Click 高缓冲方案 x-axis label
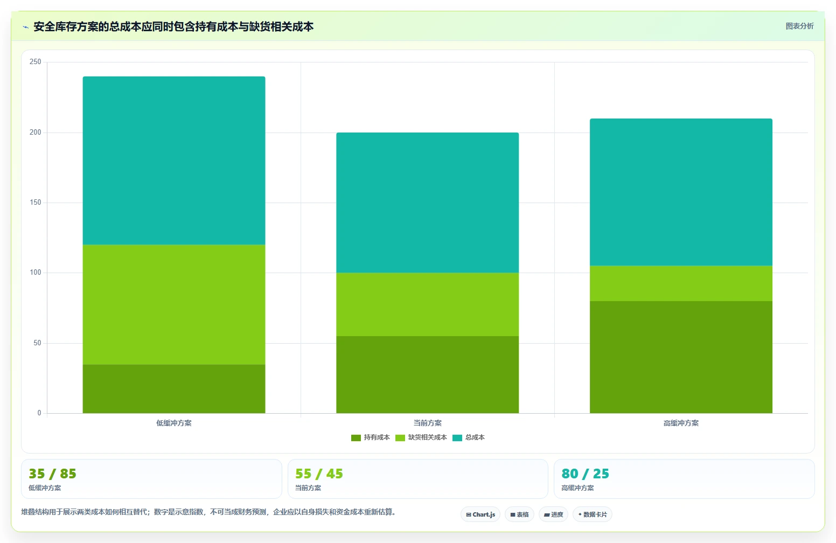The width and height of the screenshot is (836, 543). 681,423
